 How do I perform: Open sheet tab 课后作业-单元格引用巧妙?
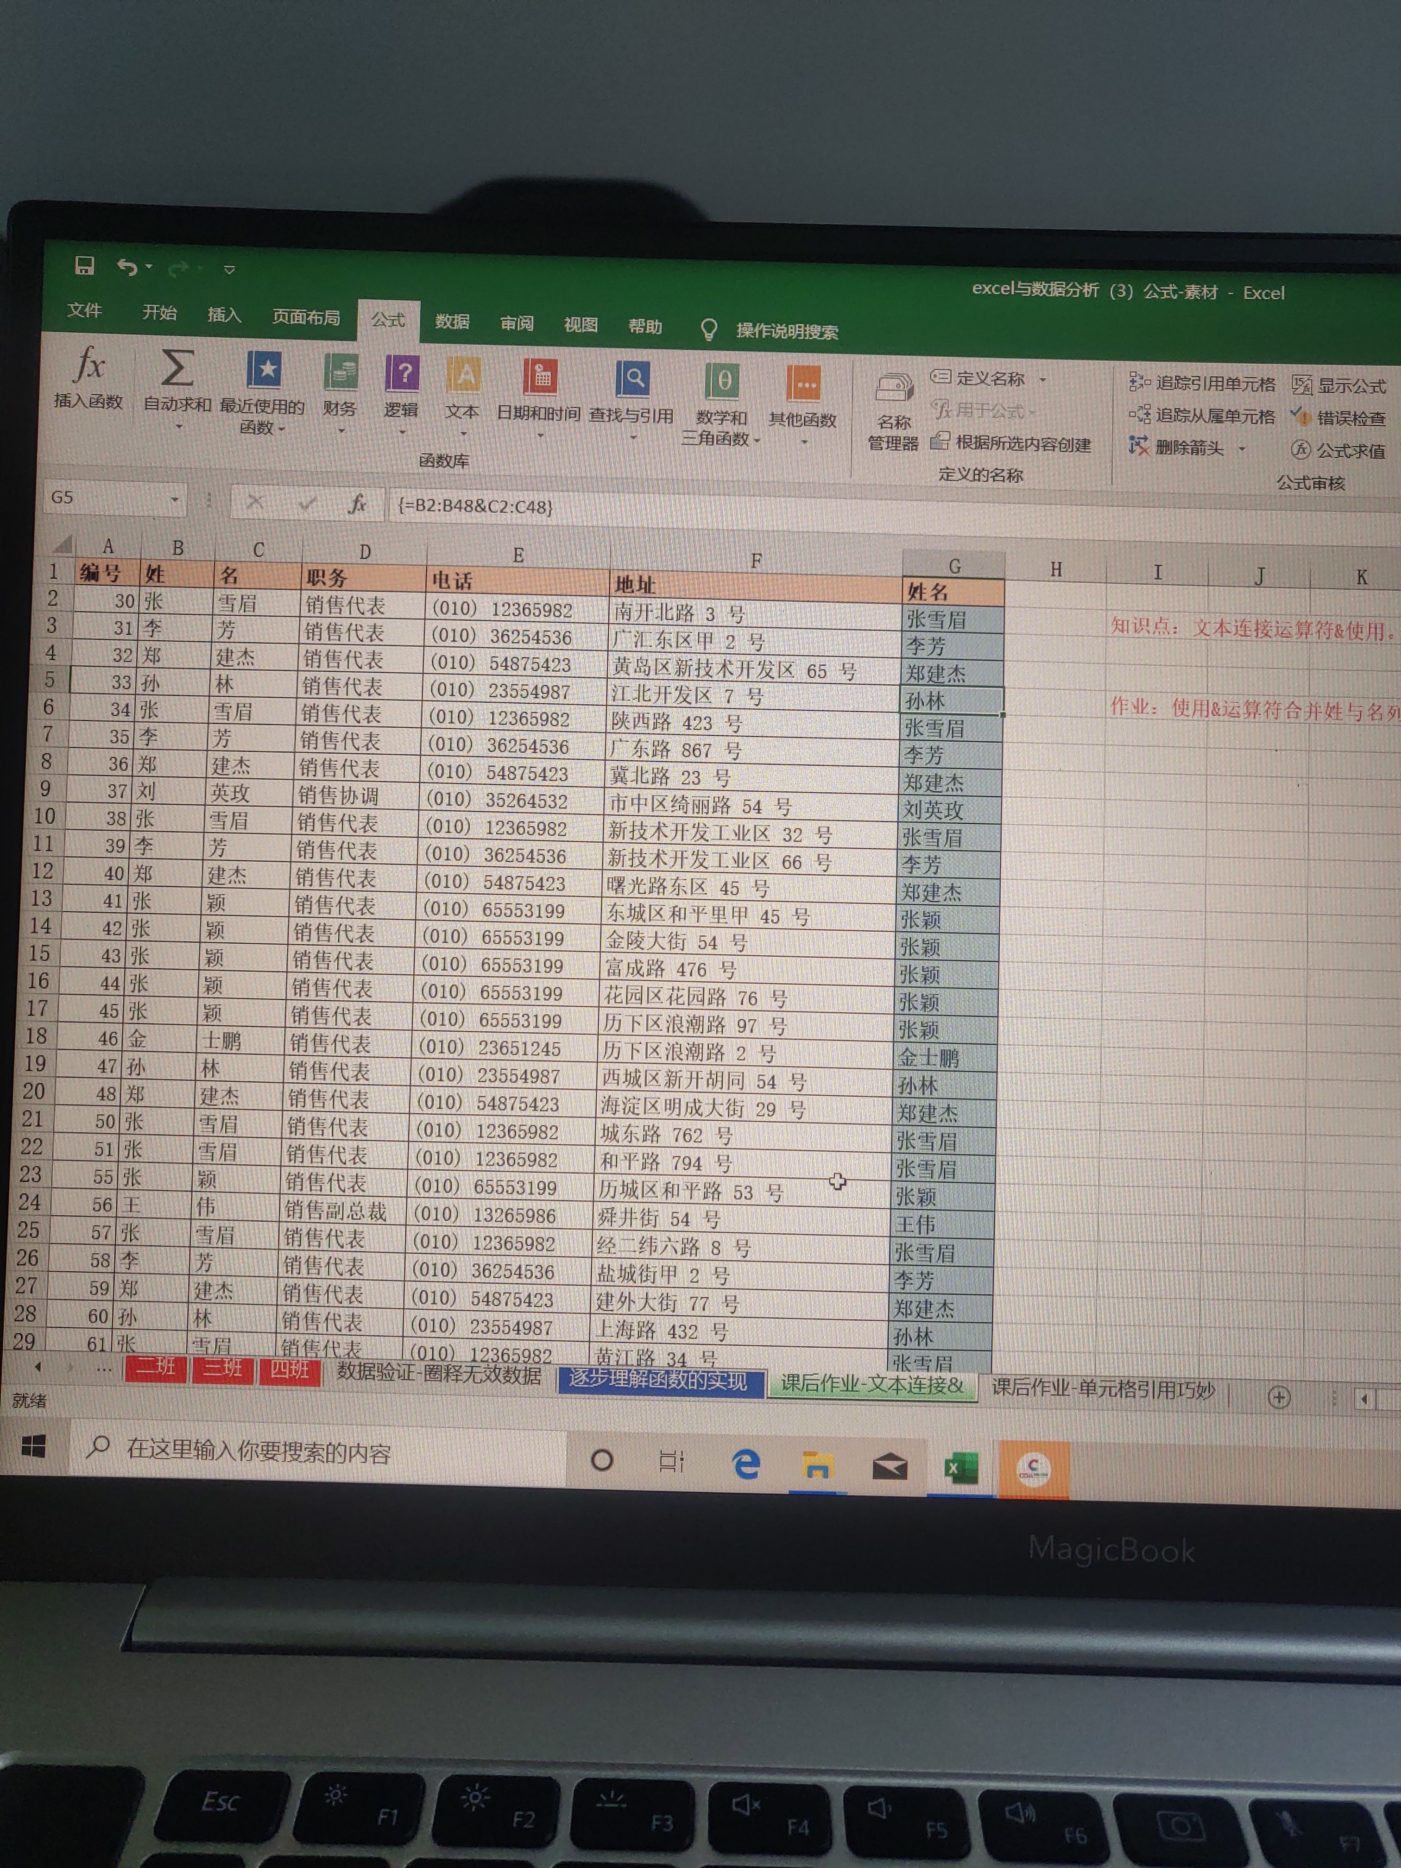coord(1102,1388)
